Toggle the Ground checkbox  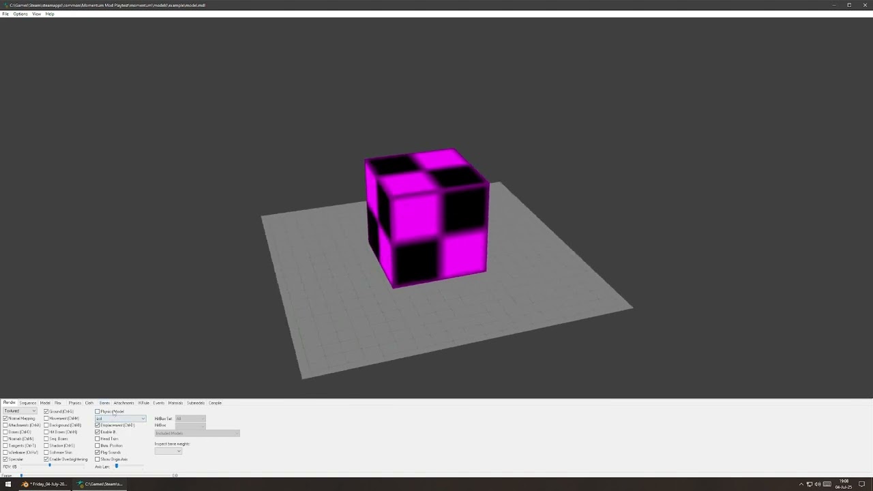pos(46,412)
